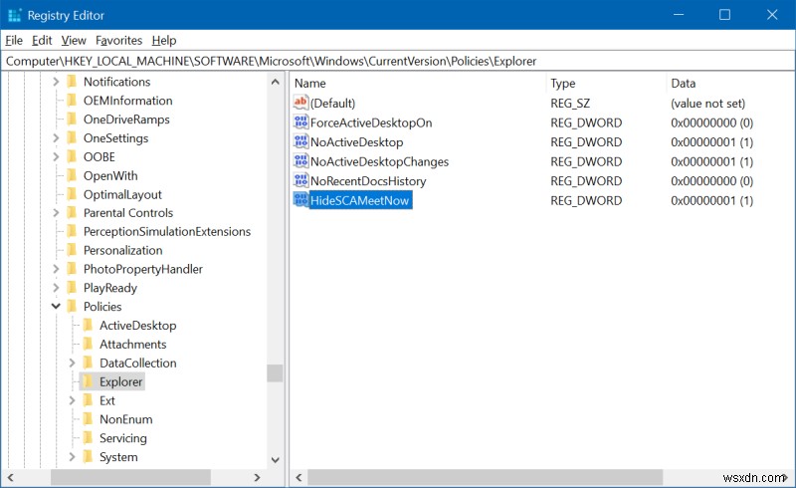Click the Registry Editor title bar icon
Screen dimensions: 796x488
coord(15,15)
